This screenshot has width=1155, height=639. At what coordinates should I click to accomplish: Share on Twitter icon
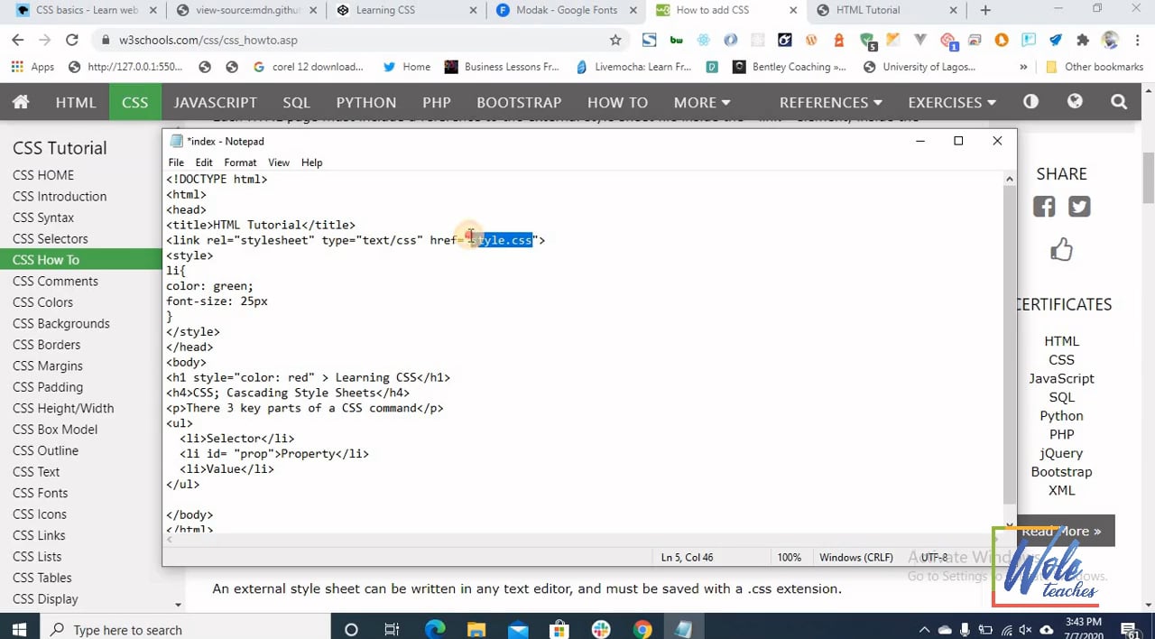1079,206
